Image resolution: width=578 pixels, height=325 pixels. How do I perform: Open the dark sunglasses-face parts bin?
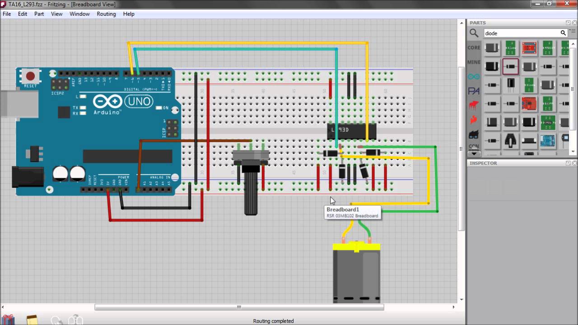click(x=474, y=135)
